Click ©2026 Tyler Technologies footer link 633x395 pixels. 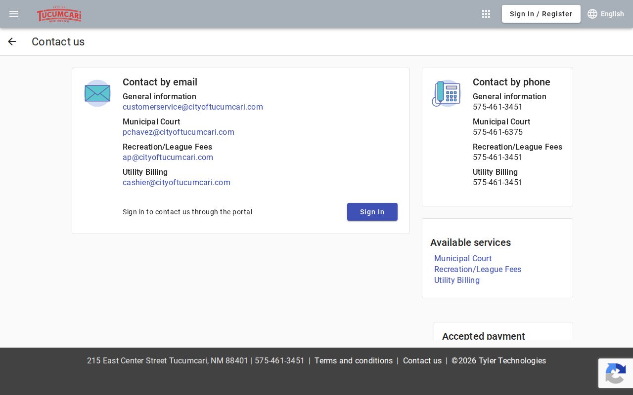pos(498,361)
